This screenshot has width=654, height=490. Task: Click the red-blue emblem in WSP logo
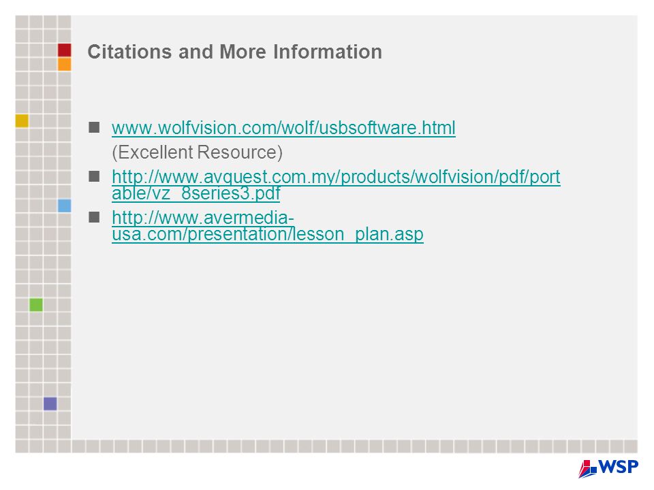pyautogui.click(x=587, y=468)
